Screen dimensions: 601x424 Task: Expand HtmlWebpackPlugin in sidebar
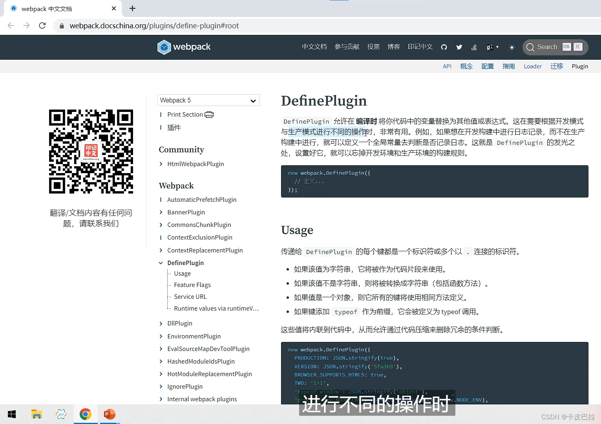tap(161, 164)
